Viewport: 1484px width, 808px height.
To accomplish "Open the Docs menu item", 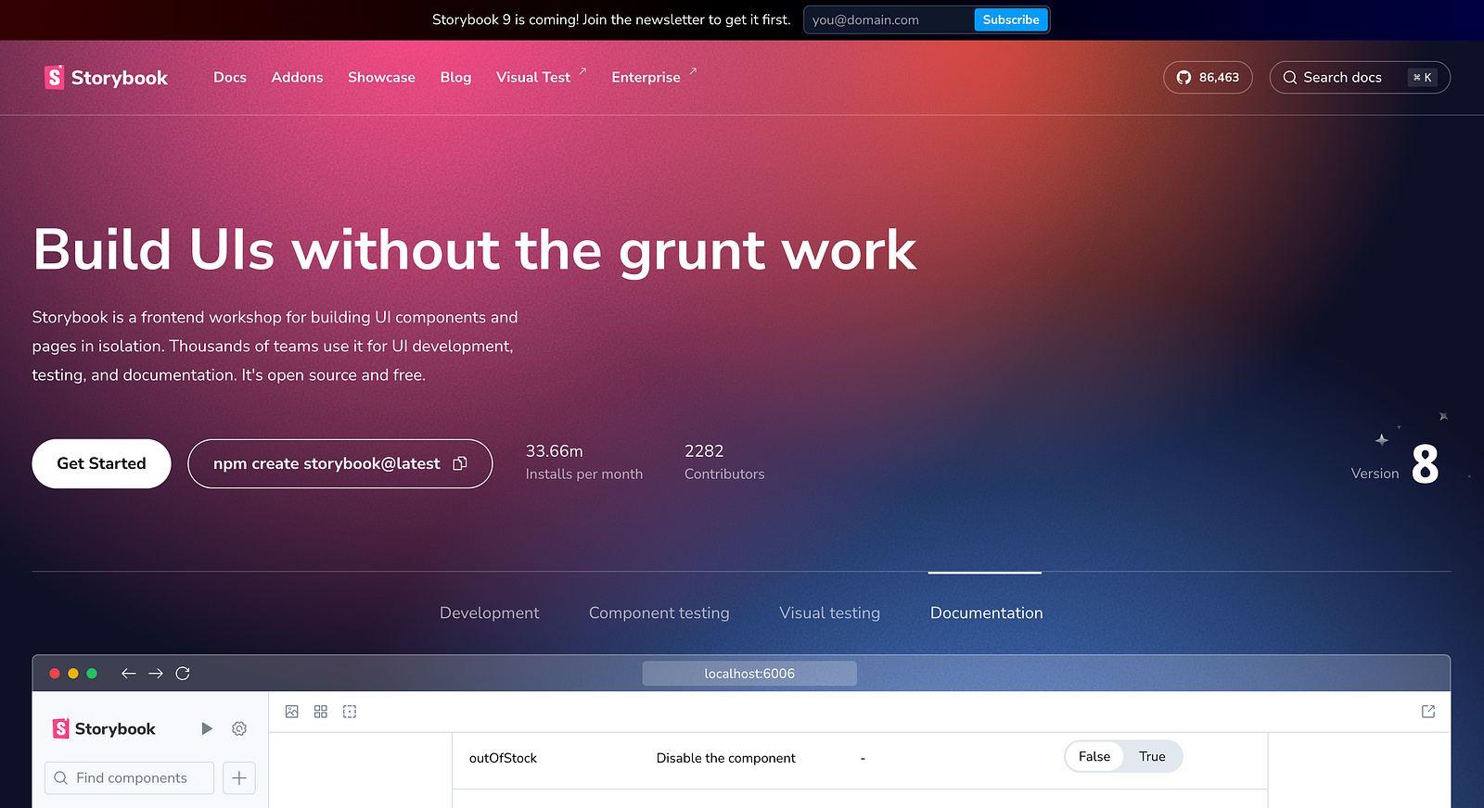I will (x=230, y=78).
